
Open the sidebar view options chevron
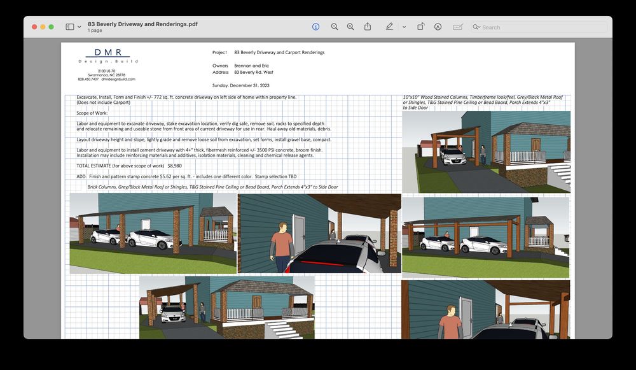click(79, 27)
